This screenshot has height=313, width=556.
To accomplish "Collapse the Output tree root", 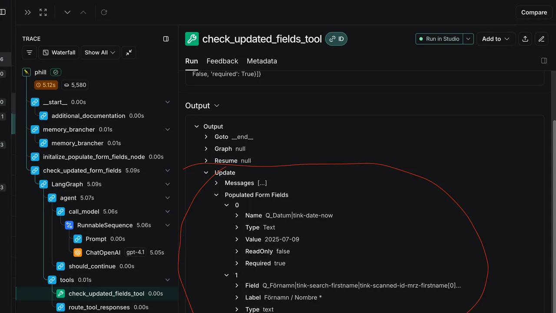I will [196, 127].
